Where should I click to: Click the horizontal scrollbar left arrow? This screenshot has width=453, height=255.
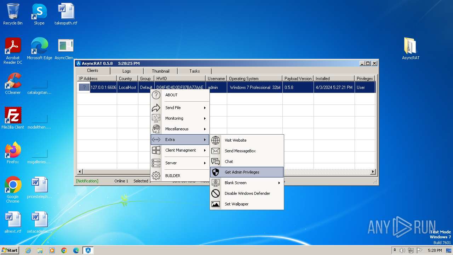pos(80,172)
